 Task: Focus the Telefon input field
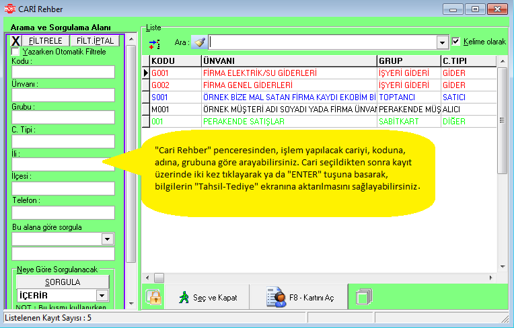click(x=63, y=213)
